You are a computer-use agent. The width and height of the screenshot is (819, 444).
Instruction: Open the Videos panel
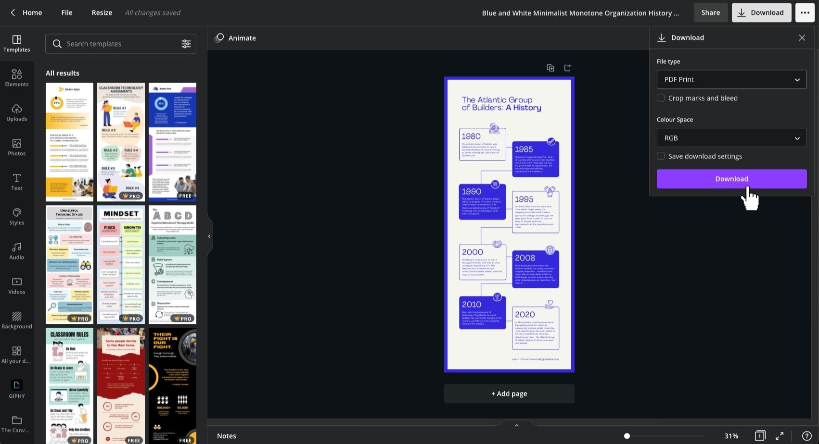(16, 285)
